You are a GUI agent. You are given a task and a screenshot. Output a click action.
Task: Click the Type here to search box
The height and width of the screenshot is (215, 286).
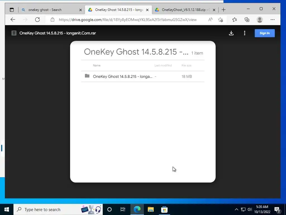click(x=58, y=209)
